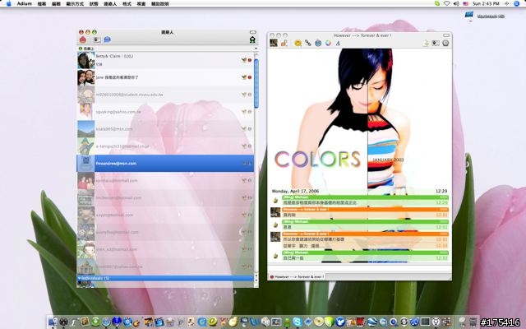The width and height of the screenshot is (526, 329).
Task: Click the picture icon in contact list toolbar
Action: point(97,39)
